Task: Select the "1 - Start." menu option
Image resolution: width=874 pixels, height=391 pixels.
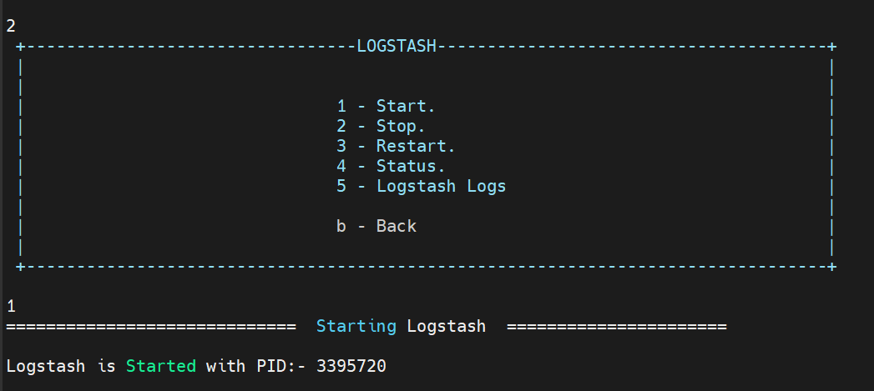Action: [x=386, y=106]
